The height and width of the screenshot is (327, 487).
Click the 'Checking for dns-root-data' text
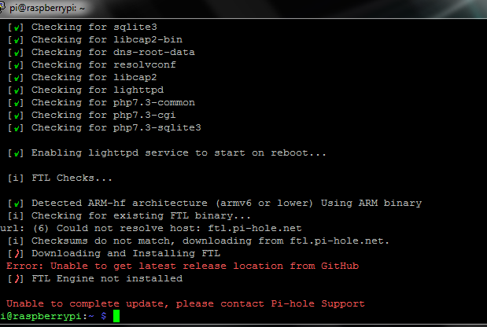113,52
